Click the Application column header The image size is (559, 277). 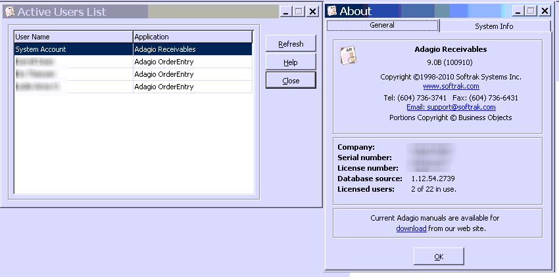(x=192, y=37)
